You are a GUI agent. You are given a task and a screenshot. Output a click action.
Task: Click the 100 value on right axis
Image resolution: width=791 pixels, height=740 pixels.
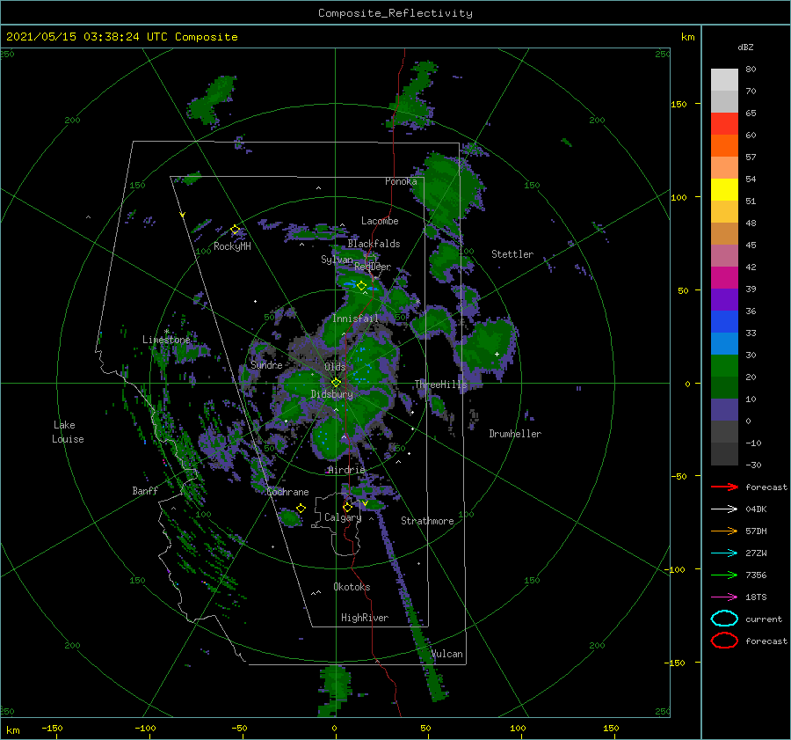[679, 197]
